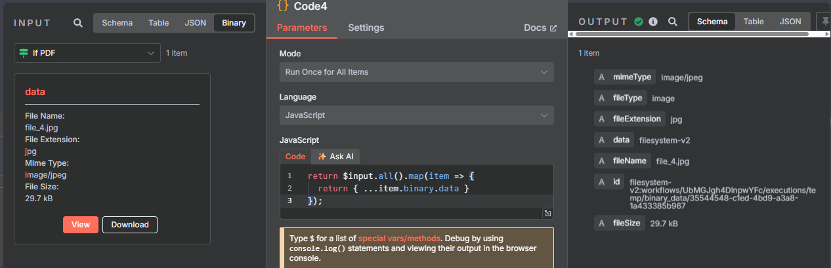Select the mimeType schema field

point(625,77)
